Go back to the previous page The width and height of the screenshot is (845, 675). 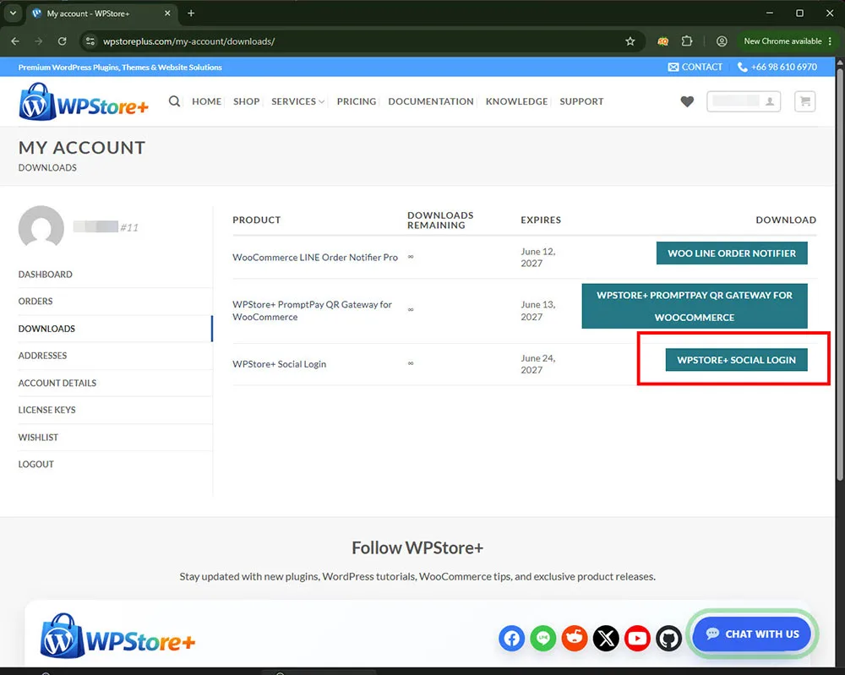(x=15, y=41)
